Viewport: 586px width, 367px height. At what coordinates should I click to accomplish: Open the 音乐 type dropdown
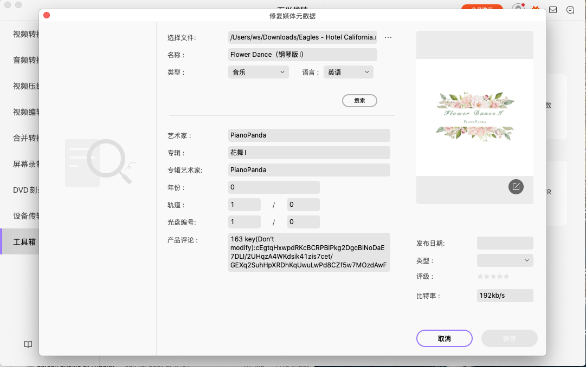click(258, 72)
